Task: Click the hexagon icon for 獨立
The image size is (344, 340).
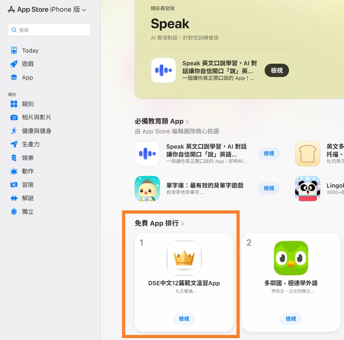Action: click(14, 212)
